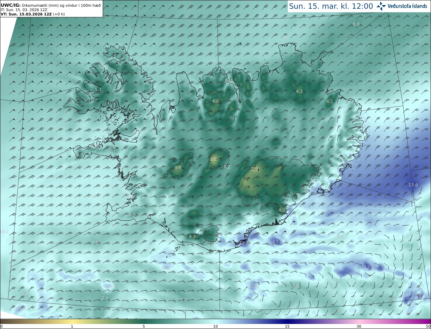Click the 8.3 value label
Screen dimensions: 431x329
pos(24,294)
